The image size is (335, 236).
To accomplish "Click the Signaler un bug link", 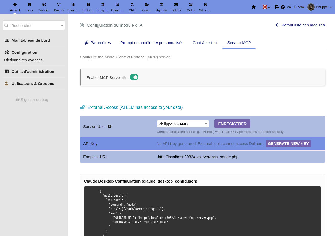I will pyautogui.click(x=32, y=100).
